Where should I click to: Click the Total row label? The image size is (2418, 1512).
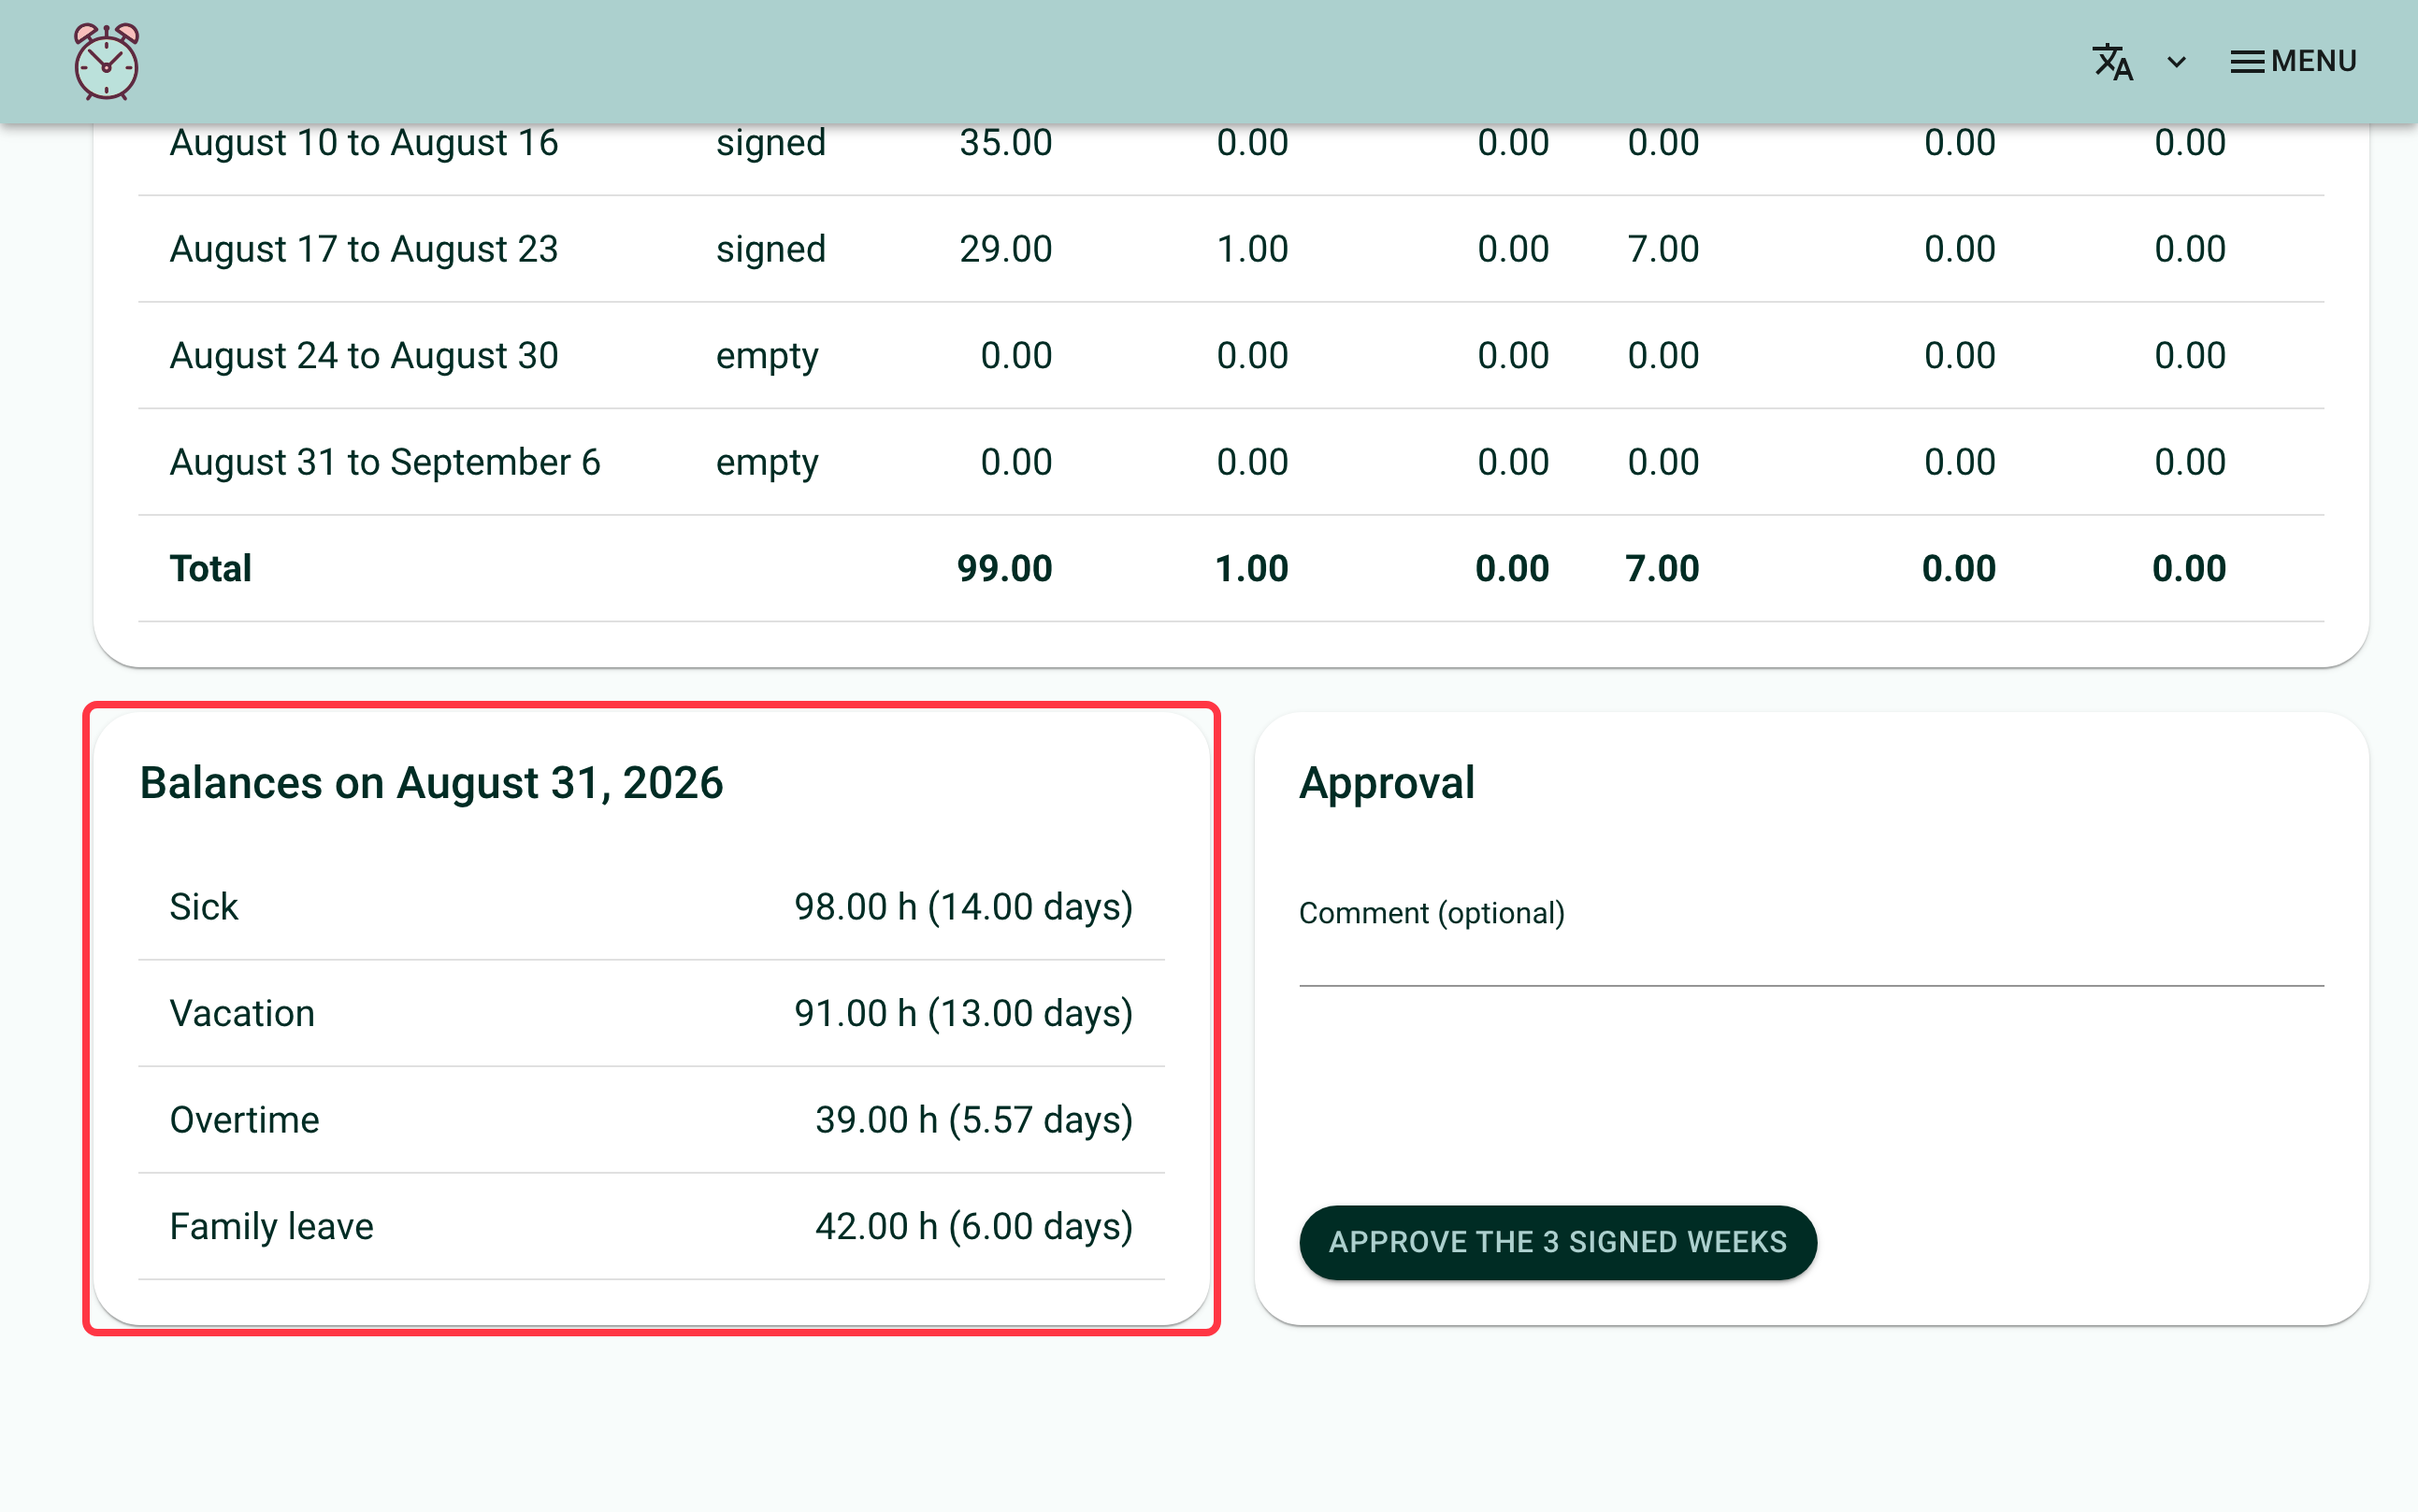point(210,569)
